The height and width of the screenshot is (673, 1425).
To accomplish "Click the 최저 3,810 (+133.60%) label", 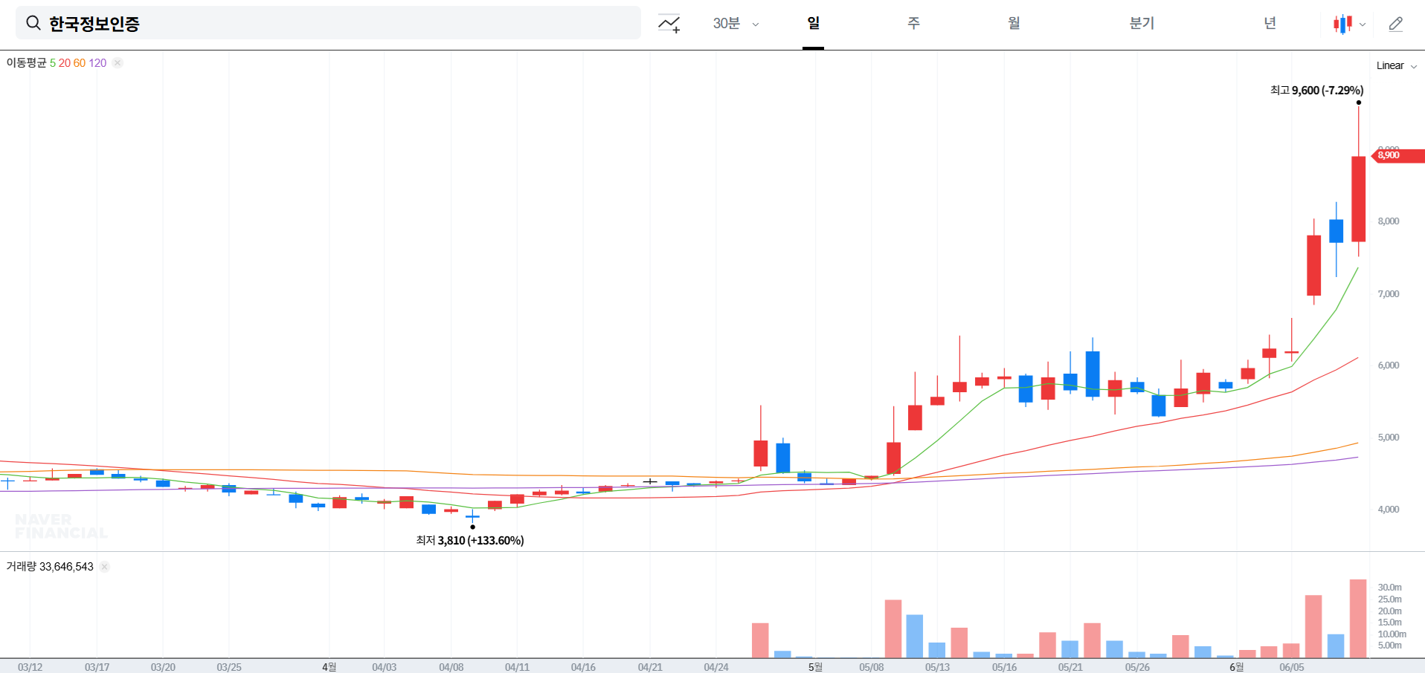I will tap(470, 541).
